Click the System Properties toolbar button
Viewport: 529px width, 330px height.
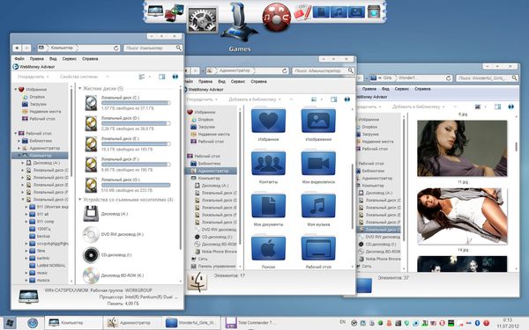(78, 77)
